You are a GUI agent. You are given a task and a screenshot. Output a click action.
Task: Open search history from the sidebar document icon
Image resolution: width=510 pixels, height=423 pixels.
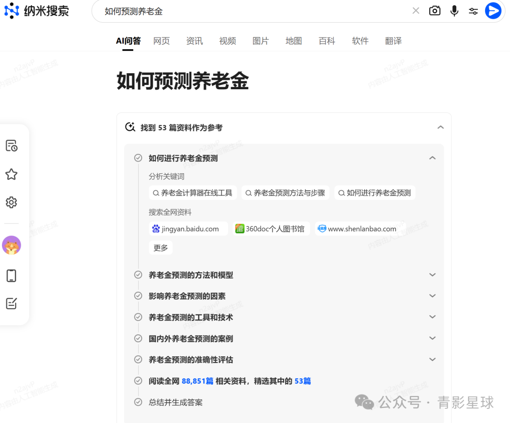point(11,146)
